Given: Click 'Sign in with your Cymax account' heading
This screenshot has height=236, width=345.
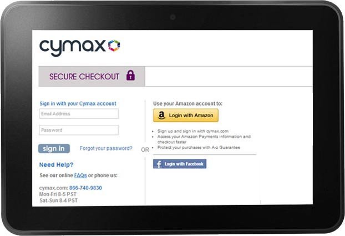Looking at the screenshot, I should [78, 104].
